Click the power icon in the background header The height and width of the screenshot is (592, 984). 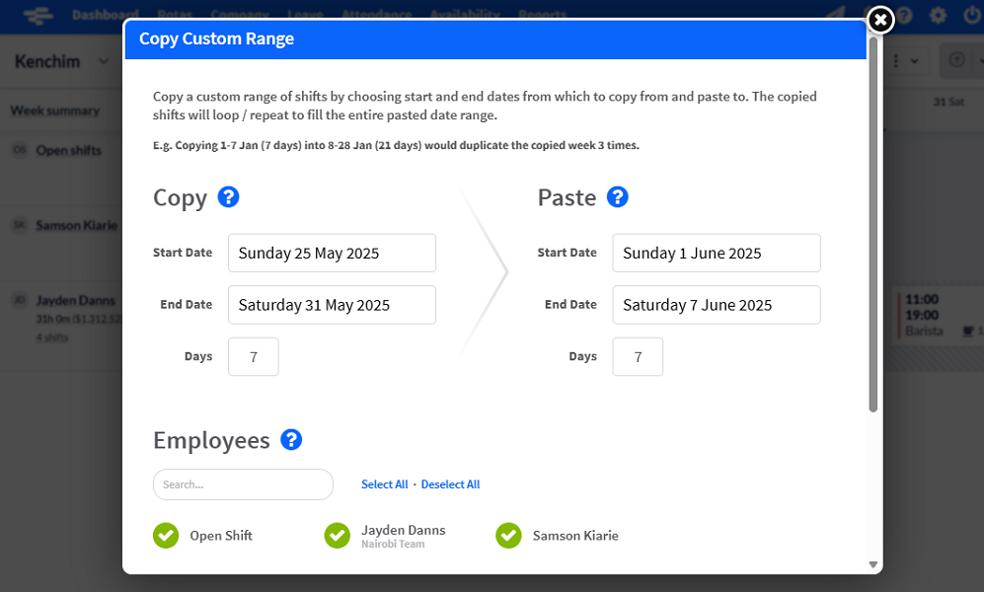972,15
